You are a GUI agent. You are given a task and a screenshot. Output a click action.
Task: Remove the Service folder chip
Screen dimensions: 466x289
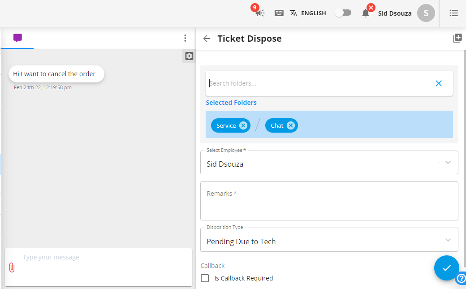pos(243,125)
